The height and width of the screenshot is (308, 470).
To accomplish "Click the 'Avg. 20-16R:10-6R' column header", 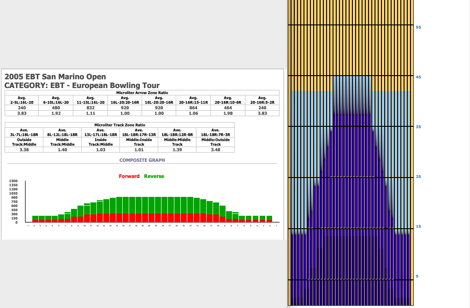I will (x=228, y=100).
